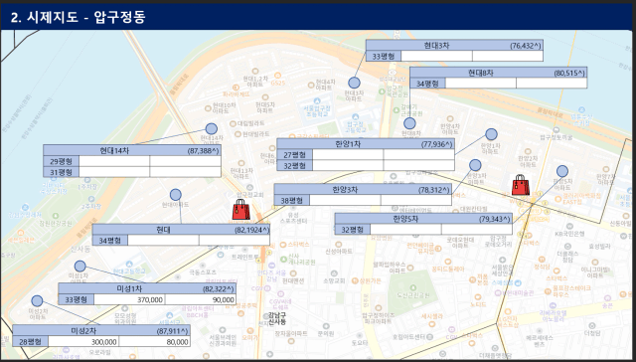Click red shopping bag icon near 압구정교회
Screen dimensions: 636x362
tap(240, 210)
